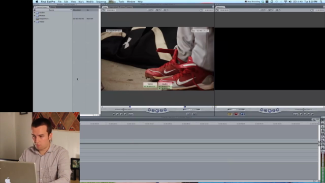The width and height of the screenshot is (325, 183).
Task: Select the Video bin folder in Browser
Action: [x=41, y=21]
